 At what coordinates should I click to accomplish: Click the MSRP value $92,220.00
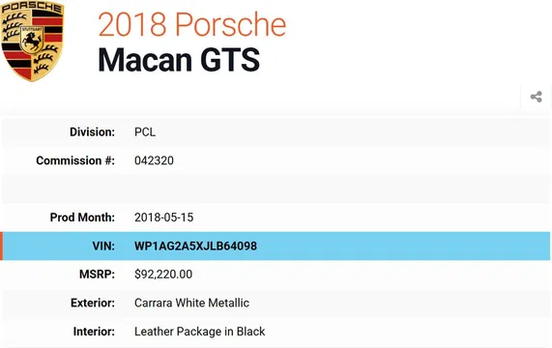click(x=163, y=275)
